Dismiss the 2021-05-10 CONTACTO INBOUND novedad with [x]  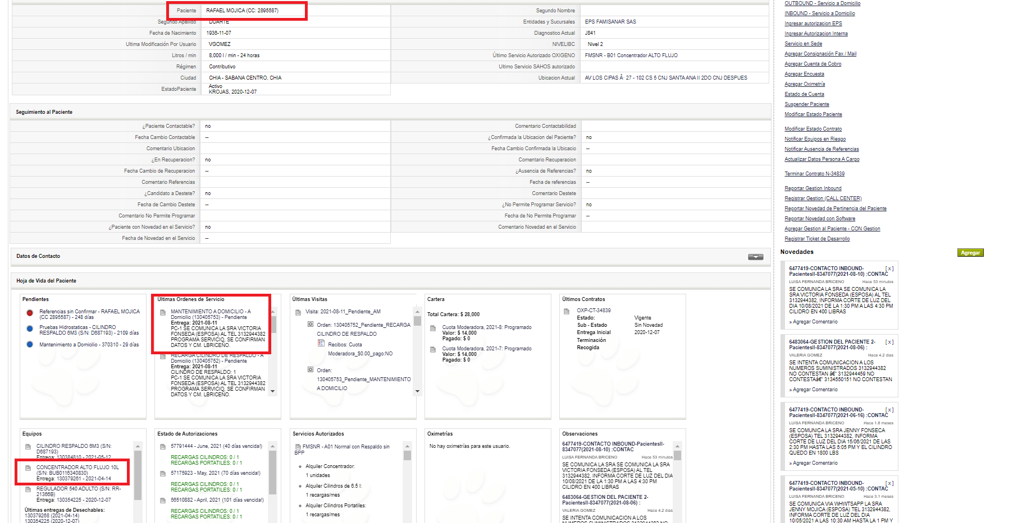click(889, 483)
